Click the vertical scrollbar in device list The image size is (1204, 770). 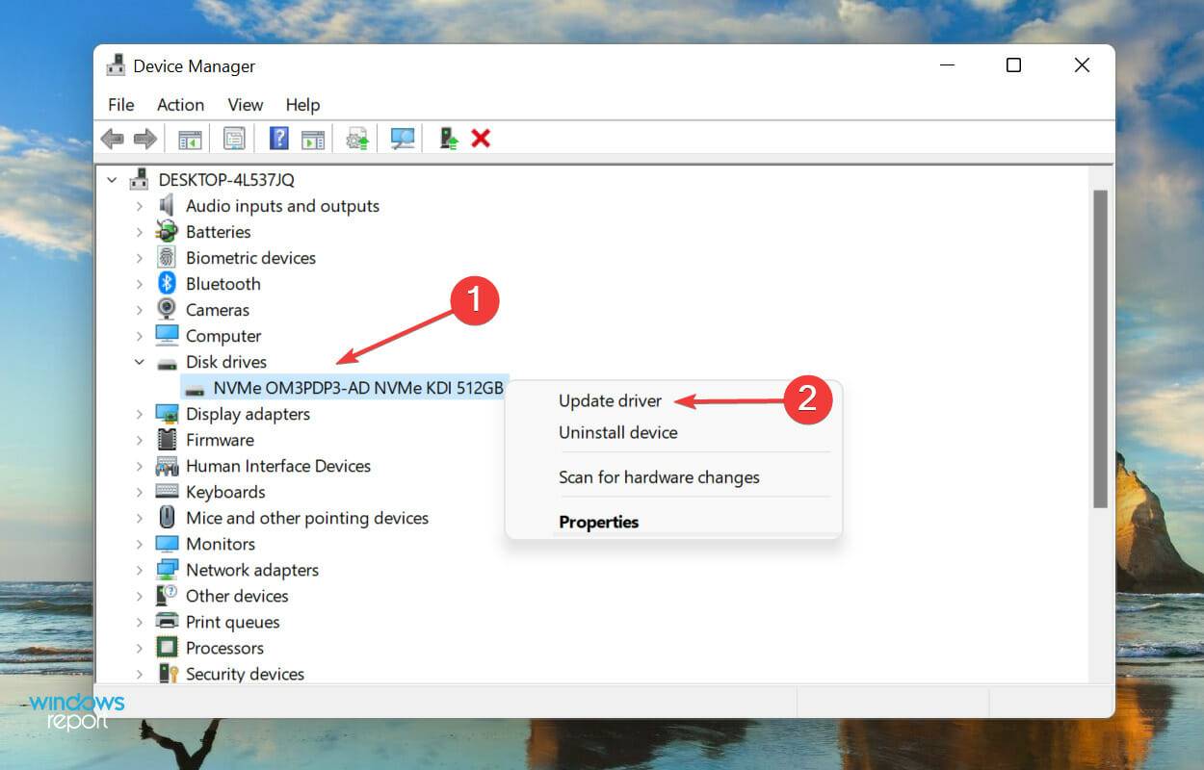(x=1100, y=346)
